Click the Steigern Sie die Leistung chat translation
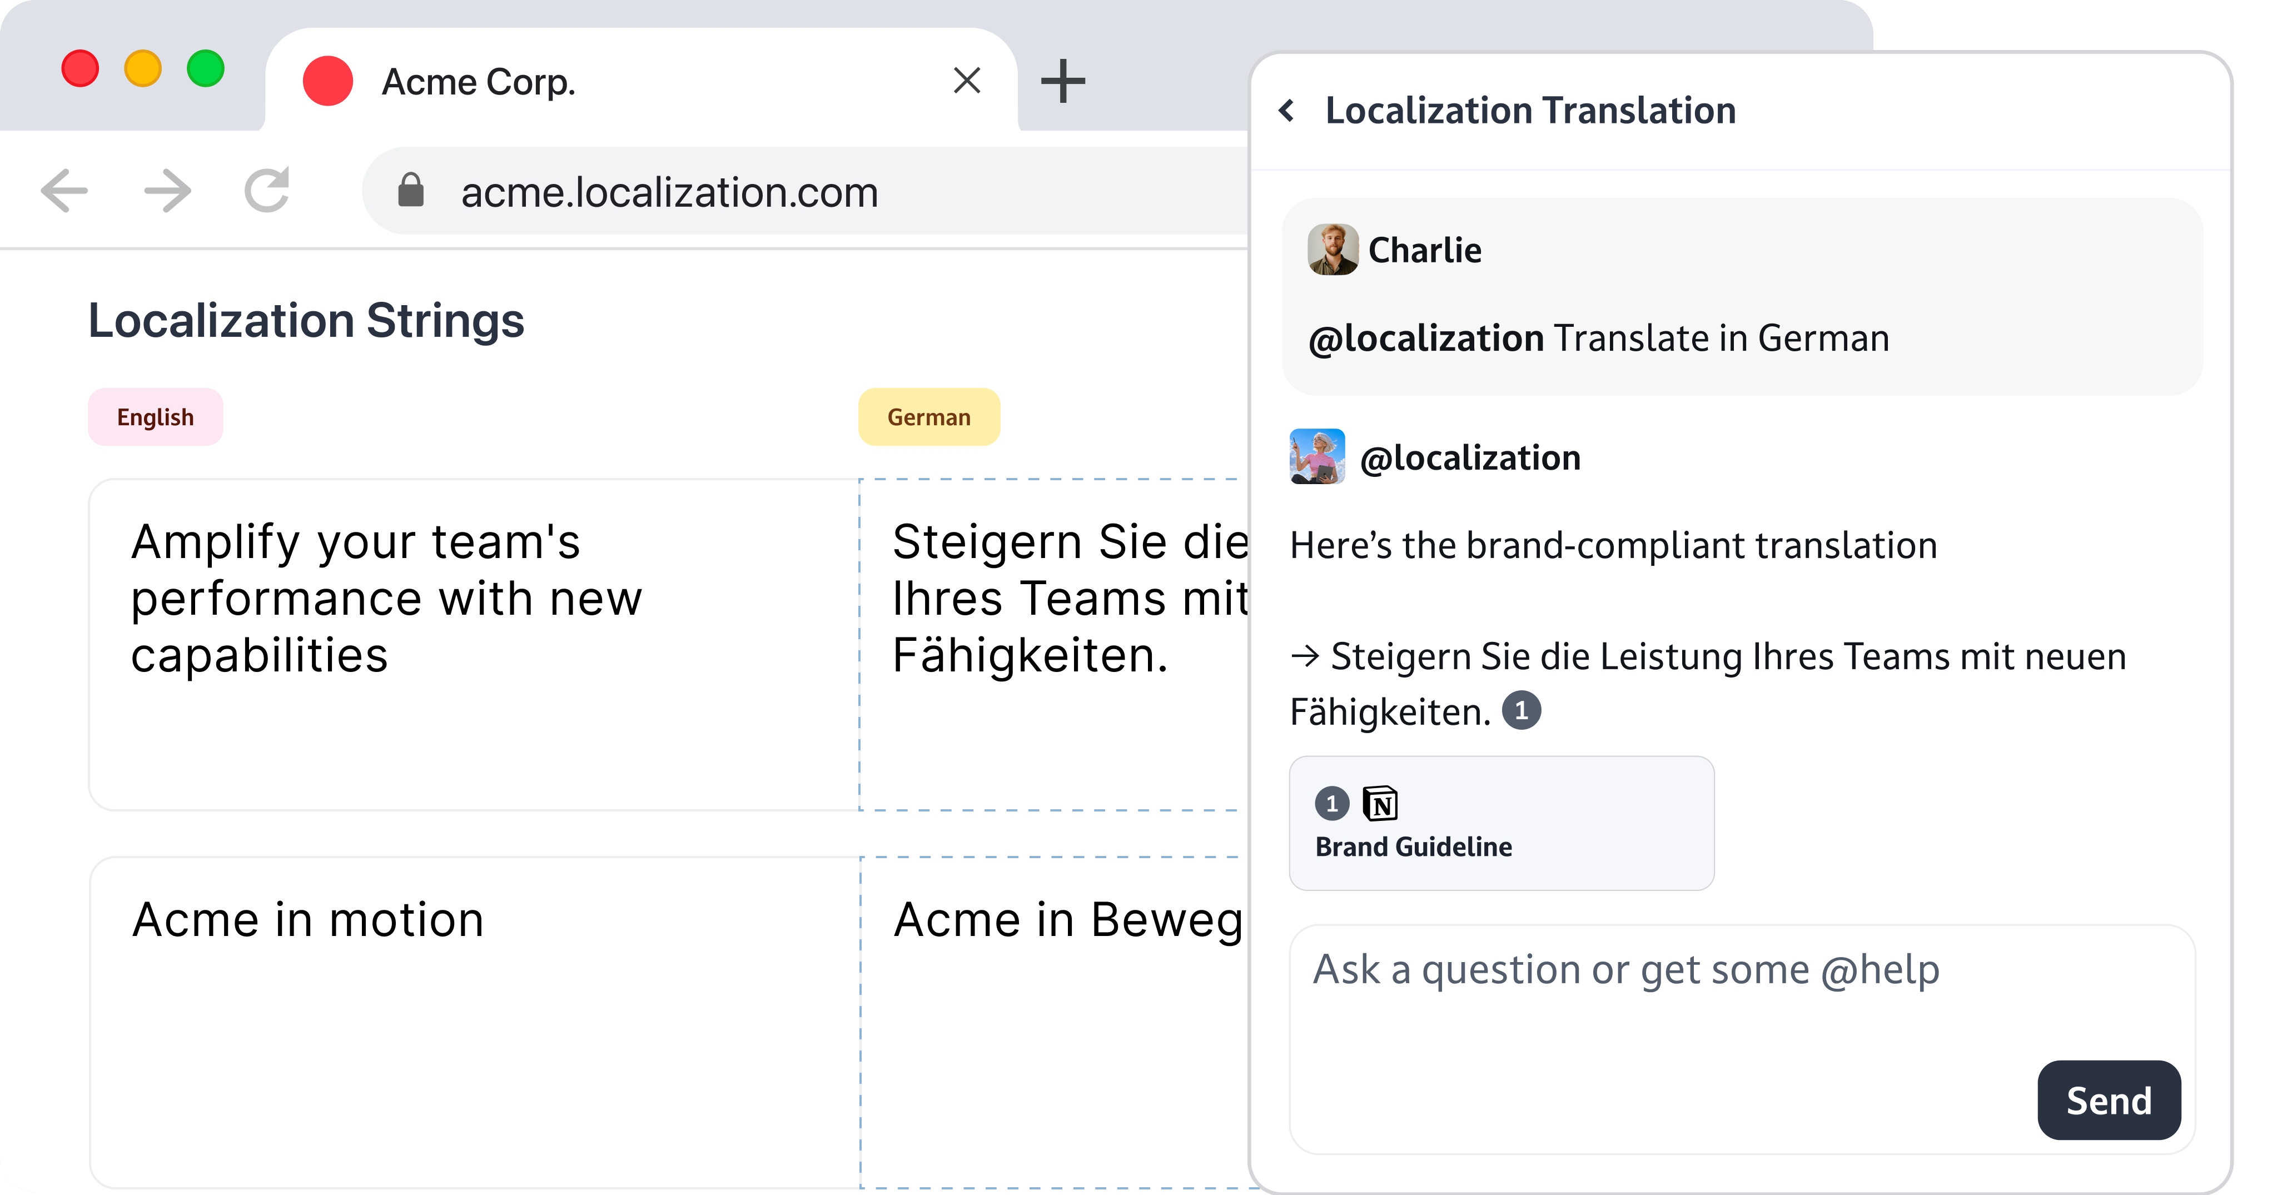Screen dimensions: 2277x1195 coord(1708,684)
